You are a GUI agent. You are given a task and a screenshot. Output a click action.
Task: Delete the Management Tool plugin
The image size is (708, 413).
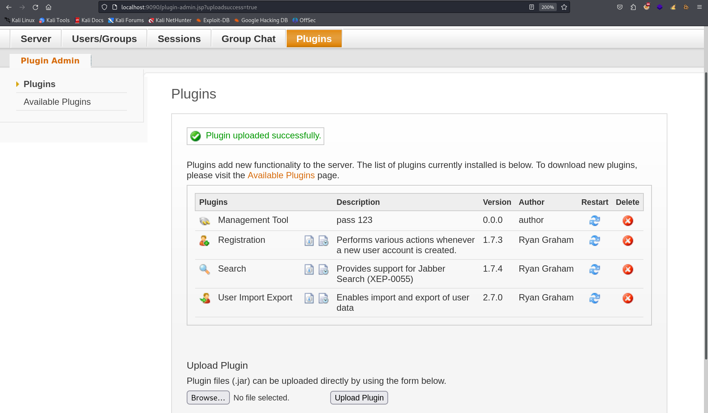628,221
